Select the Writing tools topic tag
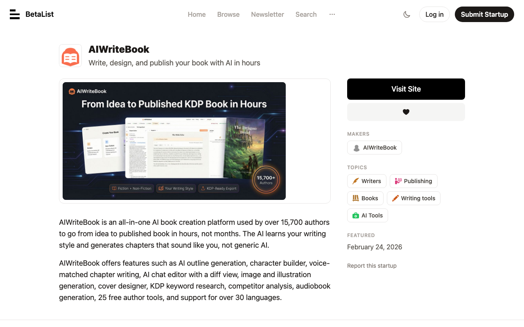 point(413,198)
